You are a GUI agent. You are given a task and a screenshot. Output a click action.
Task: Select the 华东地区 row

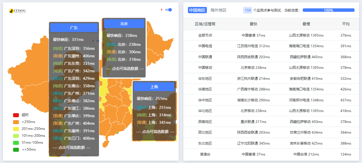point(271,78)
